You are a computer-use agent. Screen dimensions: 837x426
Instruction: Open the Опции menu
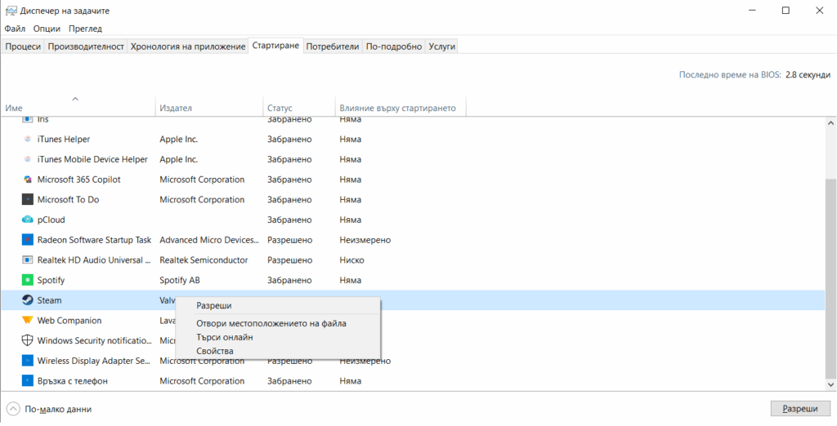click(x=47, y=29)
